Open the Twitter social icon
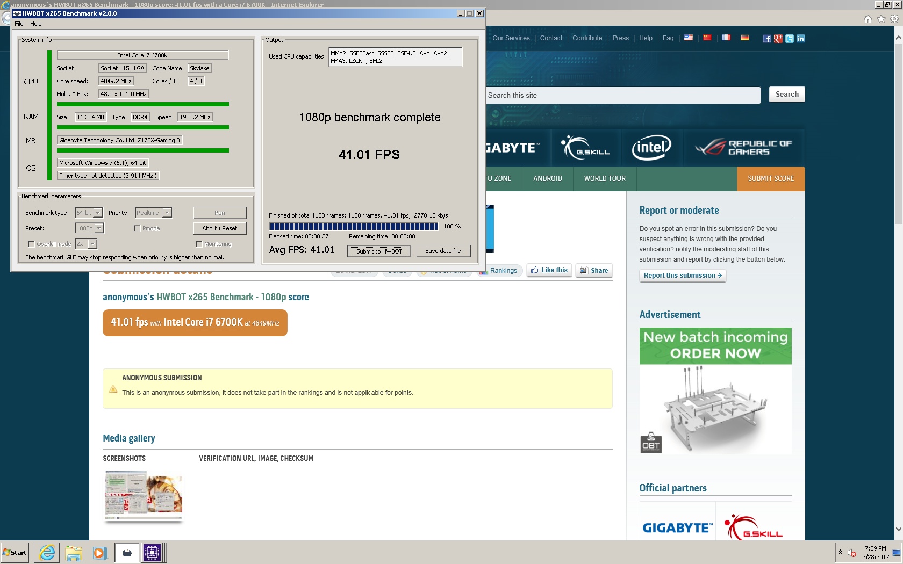Image resolution: width=903 pixels, height=564 pixels. pyautogui.click(x=790, y=39)
